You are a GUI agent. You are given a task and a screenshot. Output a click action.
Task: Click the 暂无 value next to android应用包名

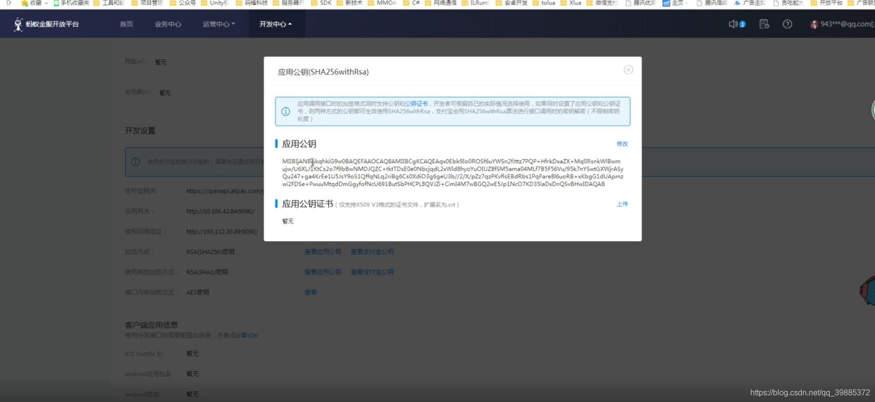tap(192, 374)
